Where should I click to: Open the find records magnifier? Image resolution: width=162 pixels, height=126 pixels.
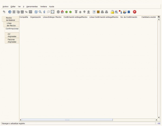[40, 12]
